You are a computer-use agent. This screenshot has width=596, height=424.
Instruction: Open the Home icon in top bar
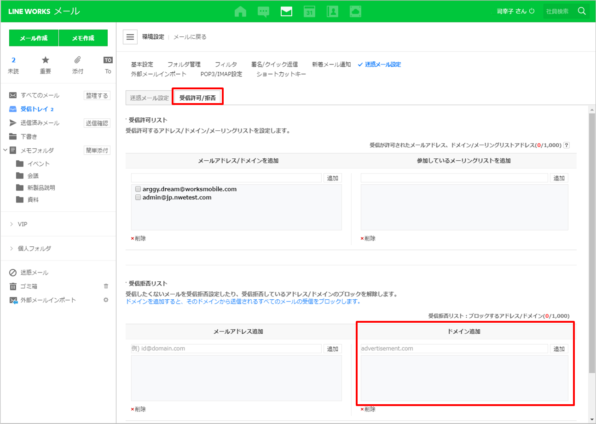coord(240,12)
